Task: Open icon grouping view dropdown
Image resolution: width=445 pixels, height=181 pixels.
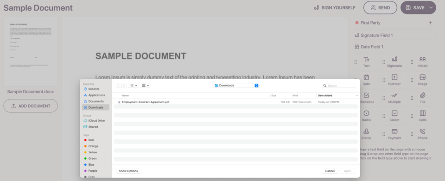Action: [145, 85]
